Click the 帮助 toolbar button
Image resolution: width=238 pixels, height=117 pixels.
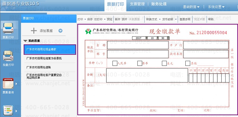tap(211, 19)
